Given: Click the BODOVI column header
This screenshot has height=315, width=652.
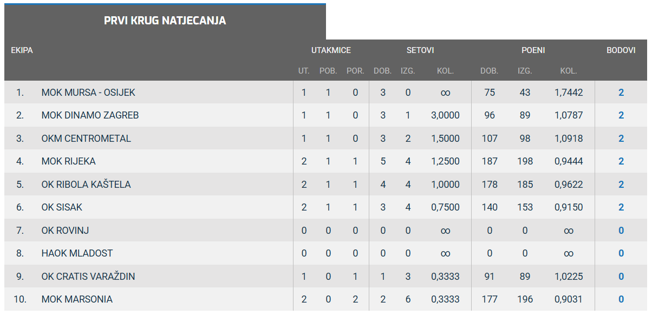Looking at the screenshot, I should 621,50.
